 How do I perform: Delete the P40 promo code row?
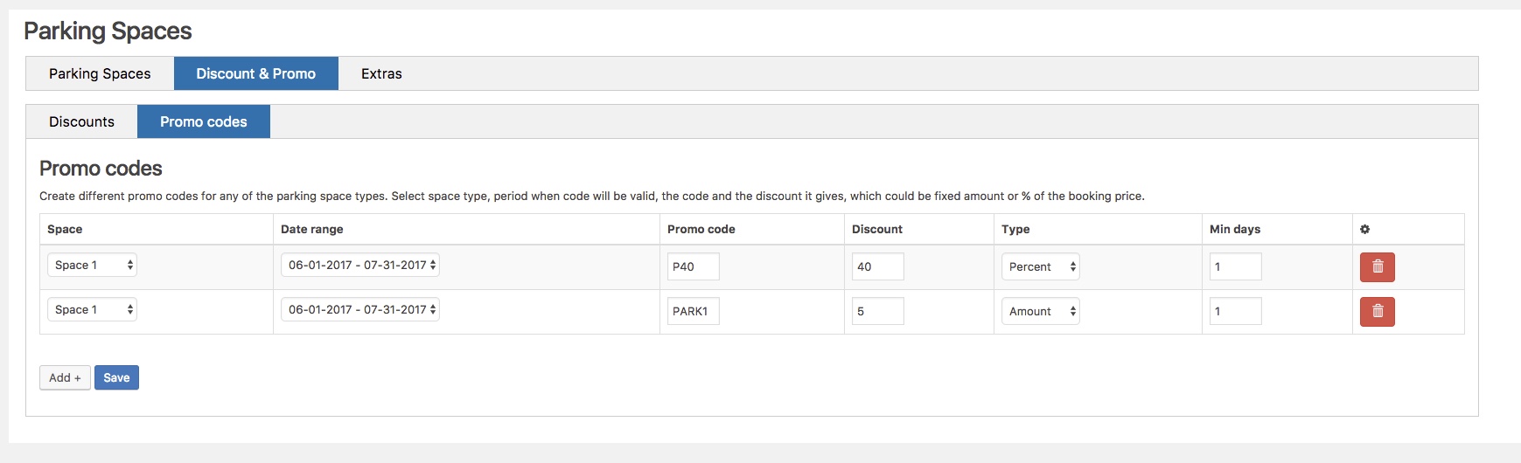(x=1377, y=267)
